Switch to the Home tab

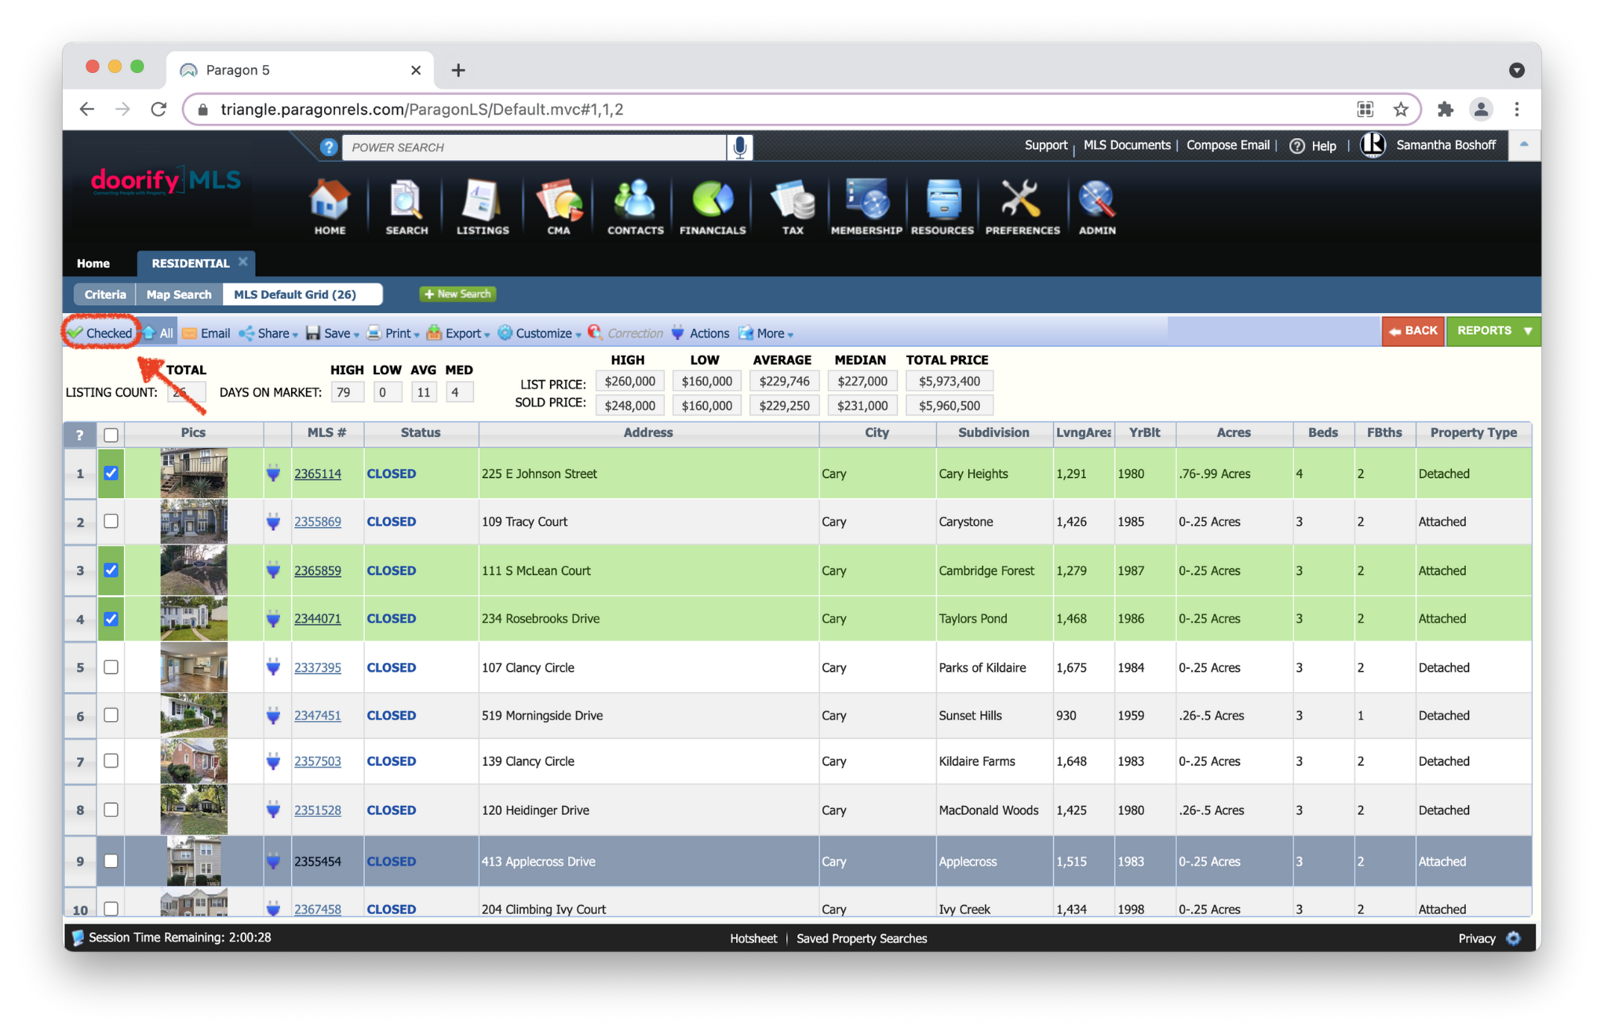(93, 264)
